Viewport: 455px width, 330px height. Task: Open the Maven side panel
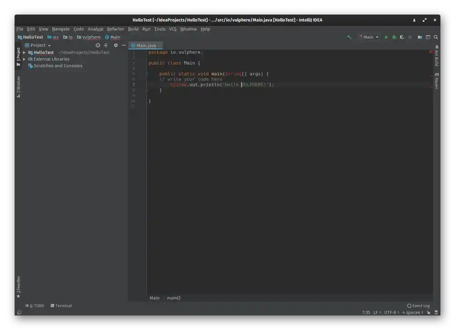437,81
